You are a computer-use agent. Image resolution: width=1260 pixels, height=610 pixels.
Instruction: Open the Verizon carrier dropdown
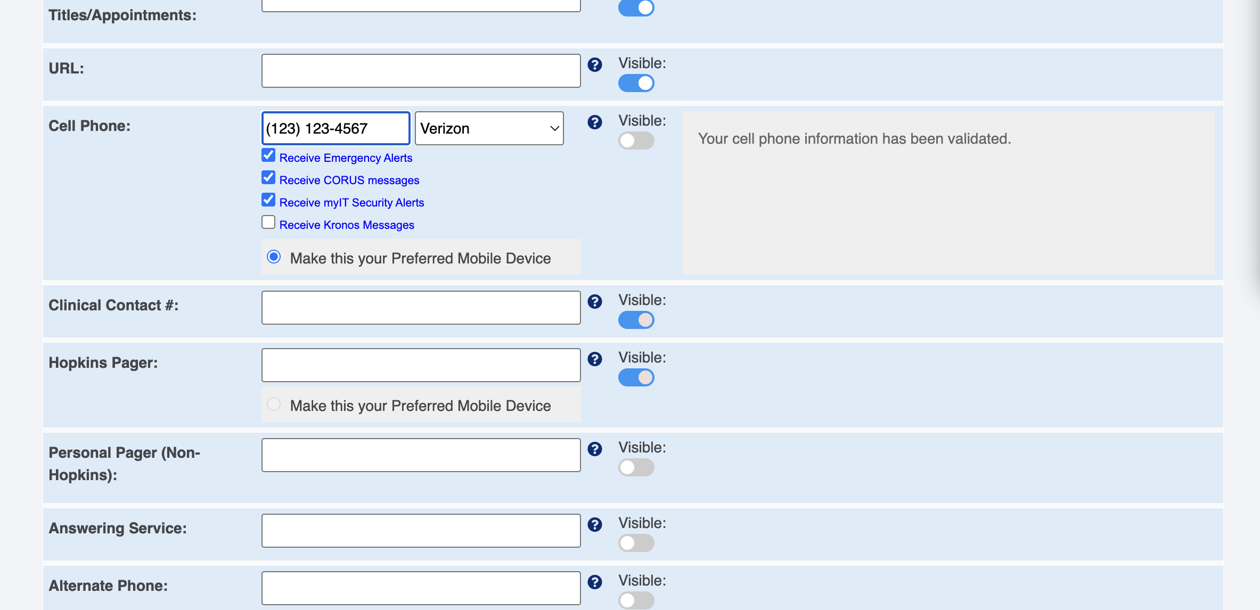tap(489, 128)
